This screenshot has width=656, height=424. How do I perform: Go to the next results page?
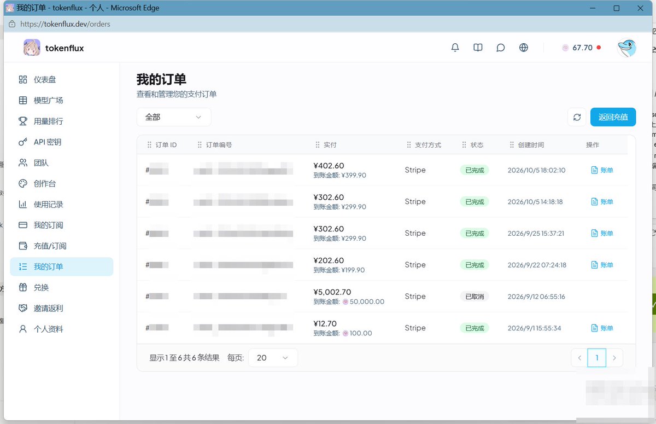(x=614, y=358)
